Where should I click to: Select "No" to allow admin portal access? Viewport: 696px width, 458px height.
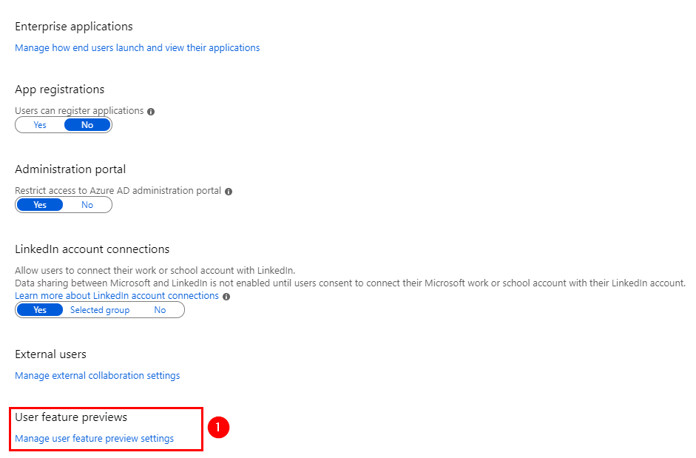coord(87,204)
